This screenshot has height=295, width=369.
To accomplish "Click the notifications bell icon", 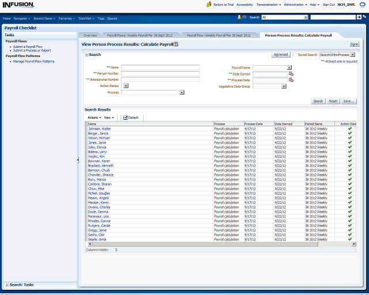I will coord(239,17).
